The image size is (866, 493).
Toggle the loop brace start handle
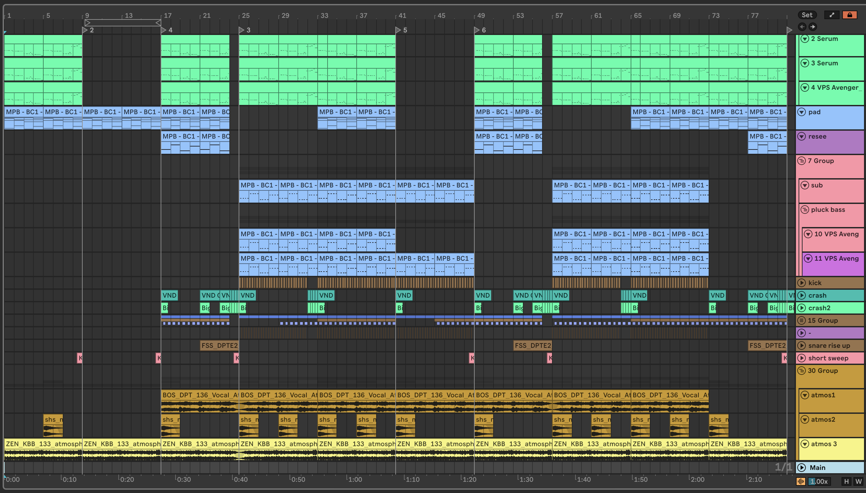coord(88,23)
